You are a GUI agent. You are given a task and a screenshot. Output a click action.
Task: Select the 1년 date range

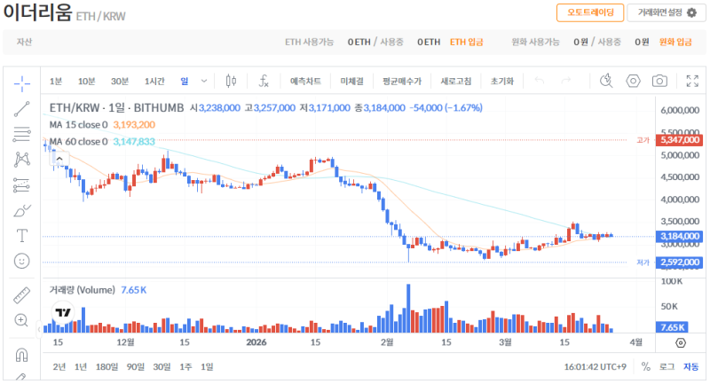coord(81,367)
